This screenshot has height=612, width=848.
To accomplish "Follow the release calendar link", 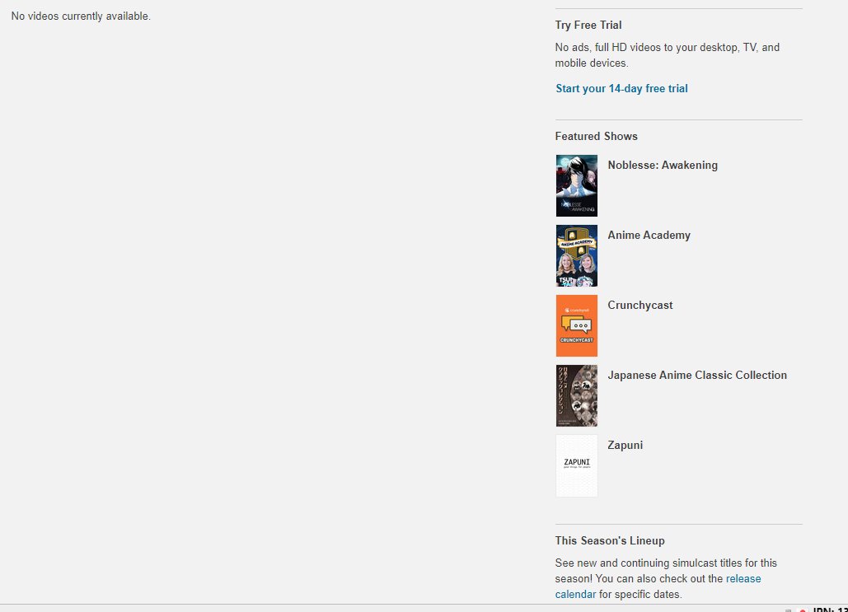I will click(658, 586).
